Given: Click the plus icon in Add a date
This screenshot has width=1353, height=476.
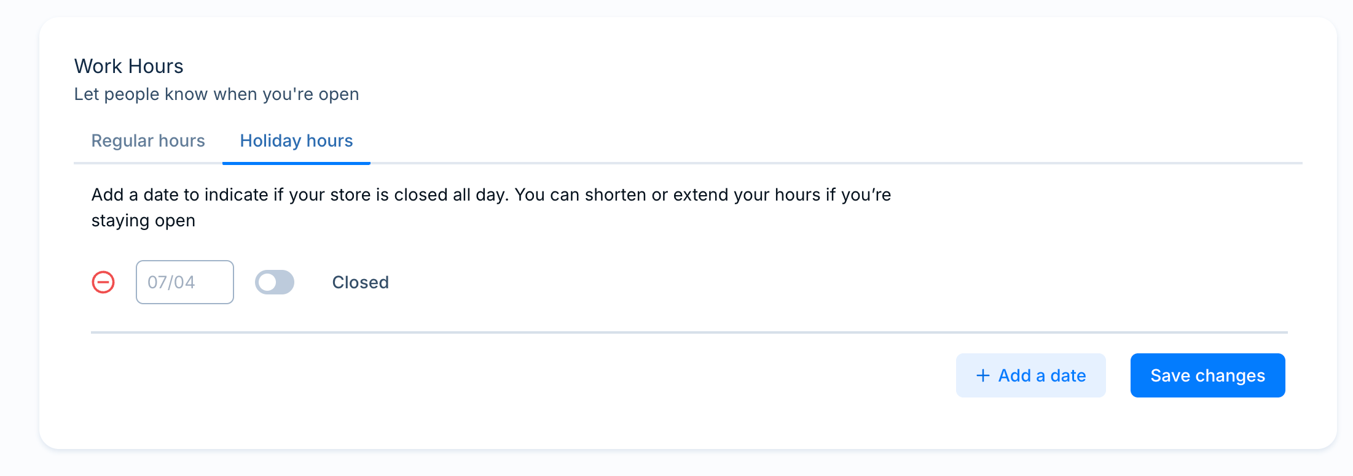Looking at the screenshot, I should [983, 375].
